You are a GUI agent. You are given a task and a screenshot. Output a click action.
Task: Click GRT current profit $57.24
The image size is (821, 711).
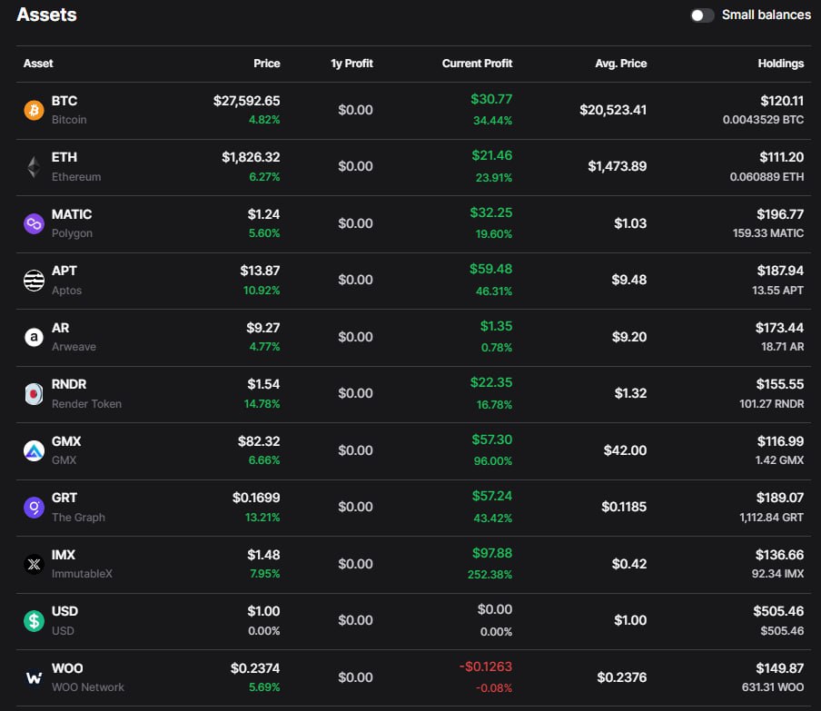[492, 496]
